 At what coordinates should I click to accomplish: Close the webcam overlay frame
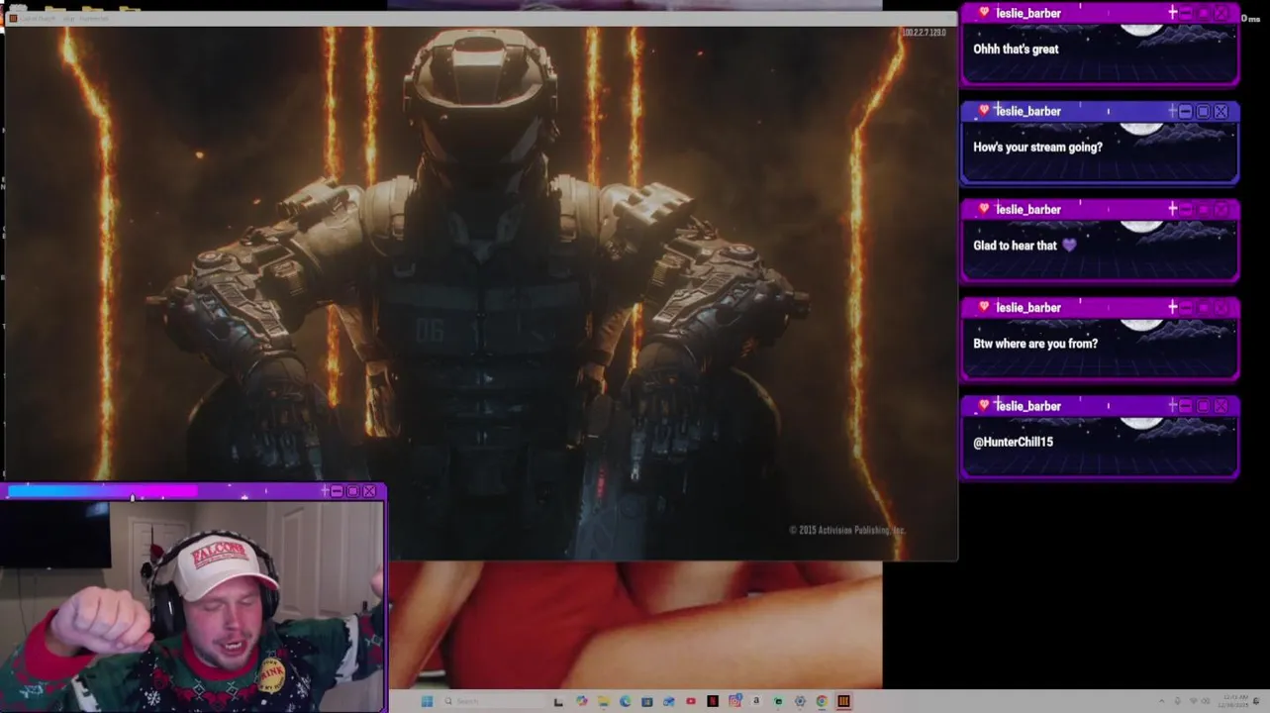369,491
